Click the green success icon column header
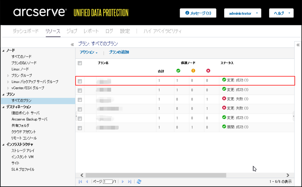Screen dimensions: 302x187 (x=178, y=71)
